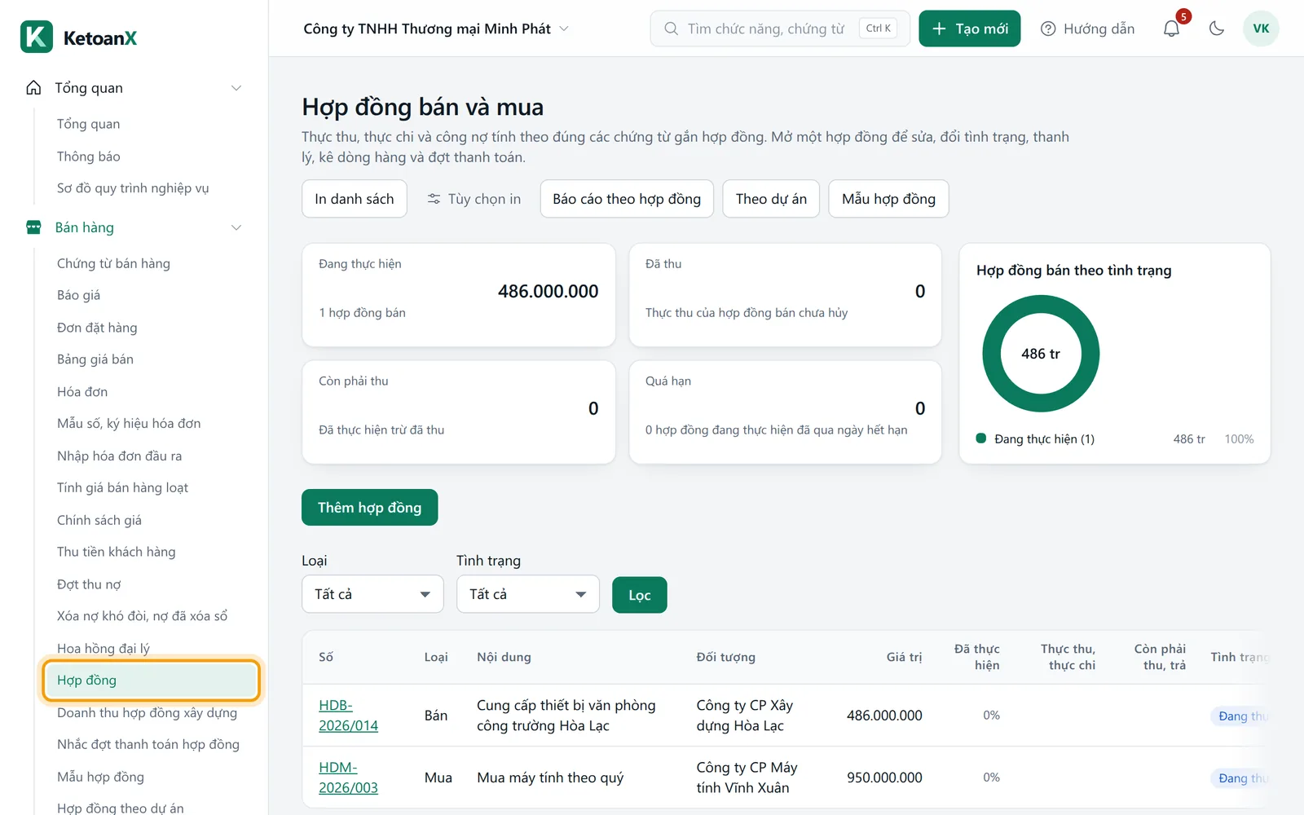The image size is (1304, 815).
Task: Open contract link HDB-2026/014
Action: click(348, 716)
